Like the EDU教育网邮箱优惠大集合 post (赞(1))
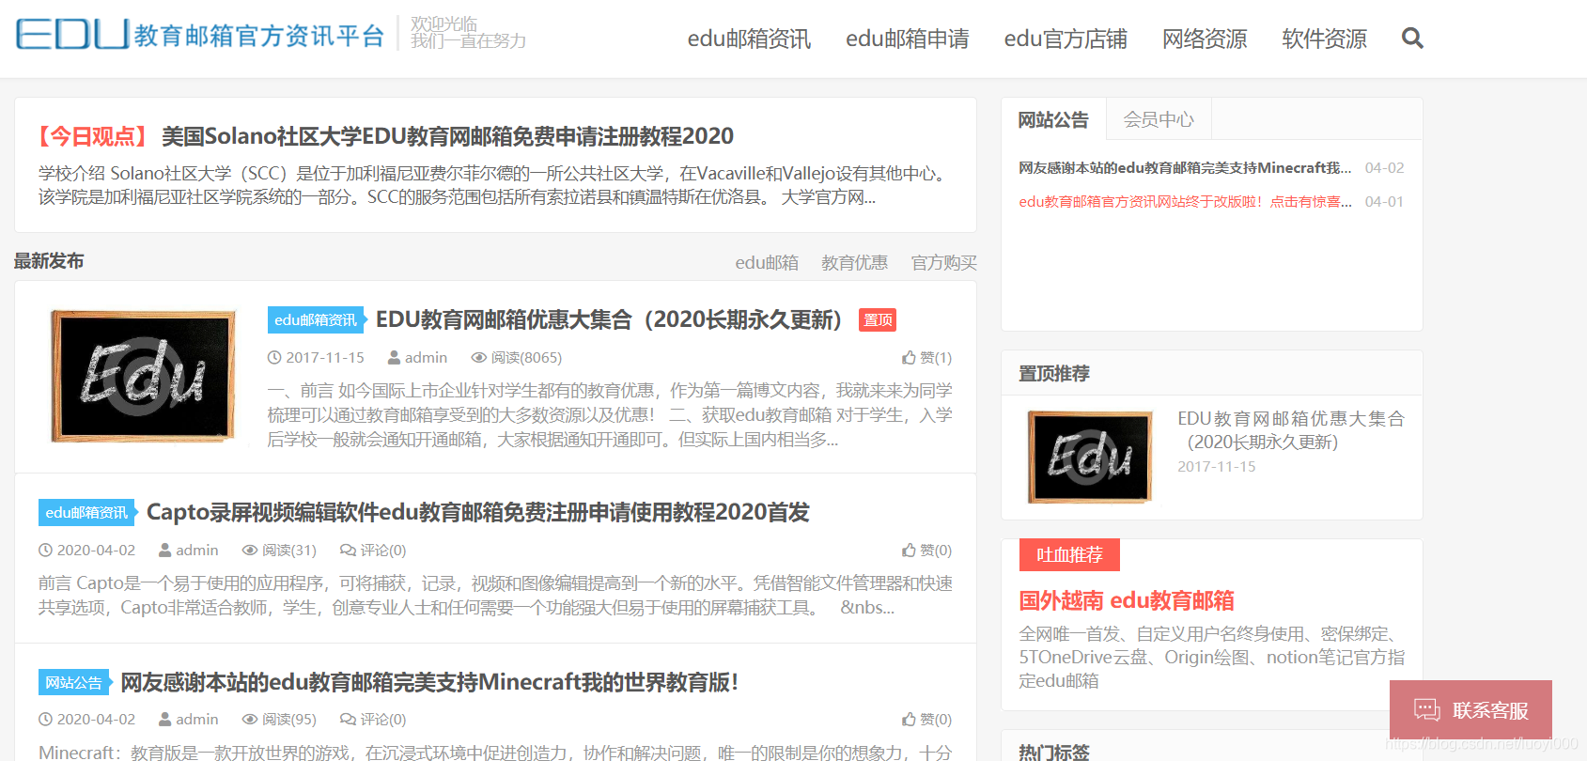Viewport: 1587px width, 761px height. (926, 358)
